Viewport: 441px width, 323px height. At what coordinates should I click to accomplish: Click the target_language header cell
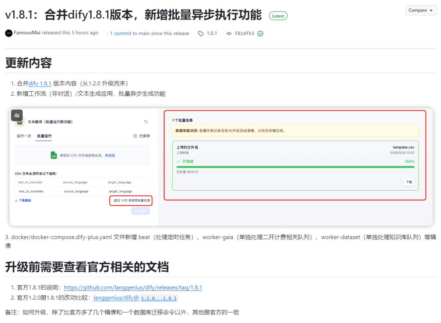tap(120, 182)
